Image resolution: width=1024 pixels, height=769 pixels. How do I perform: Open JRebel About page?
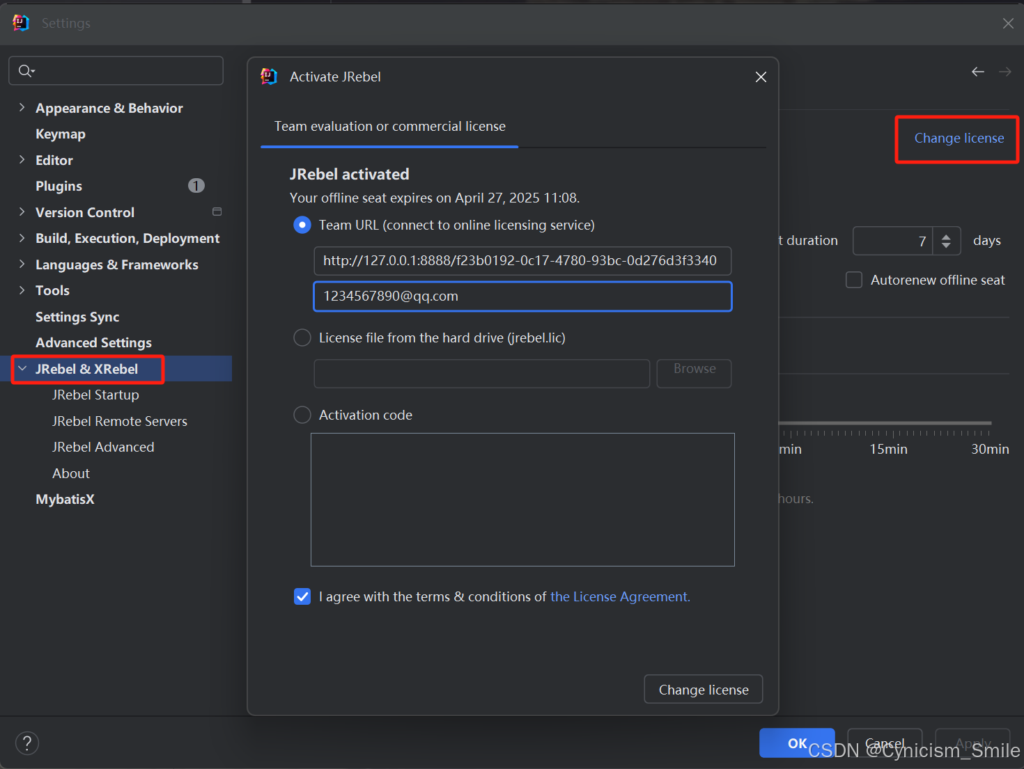(x=71, y=473)
